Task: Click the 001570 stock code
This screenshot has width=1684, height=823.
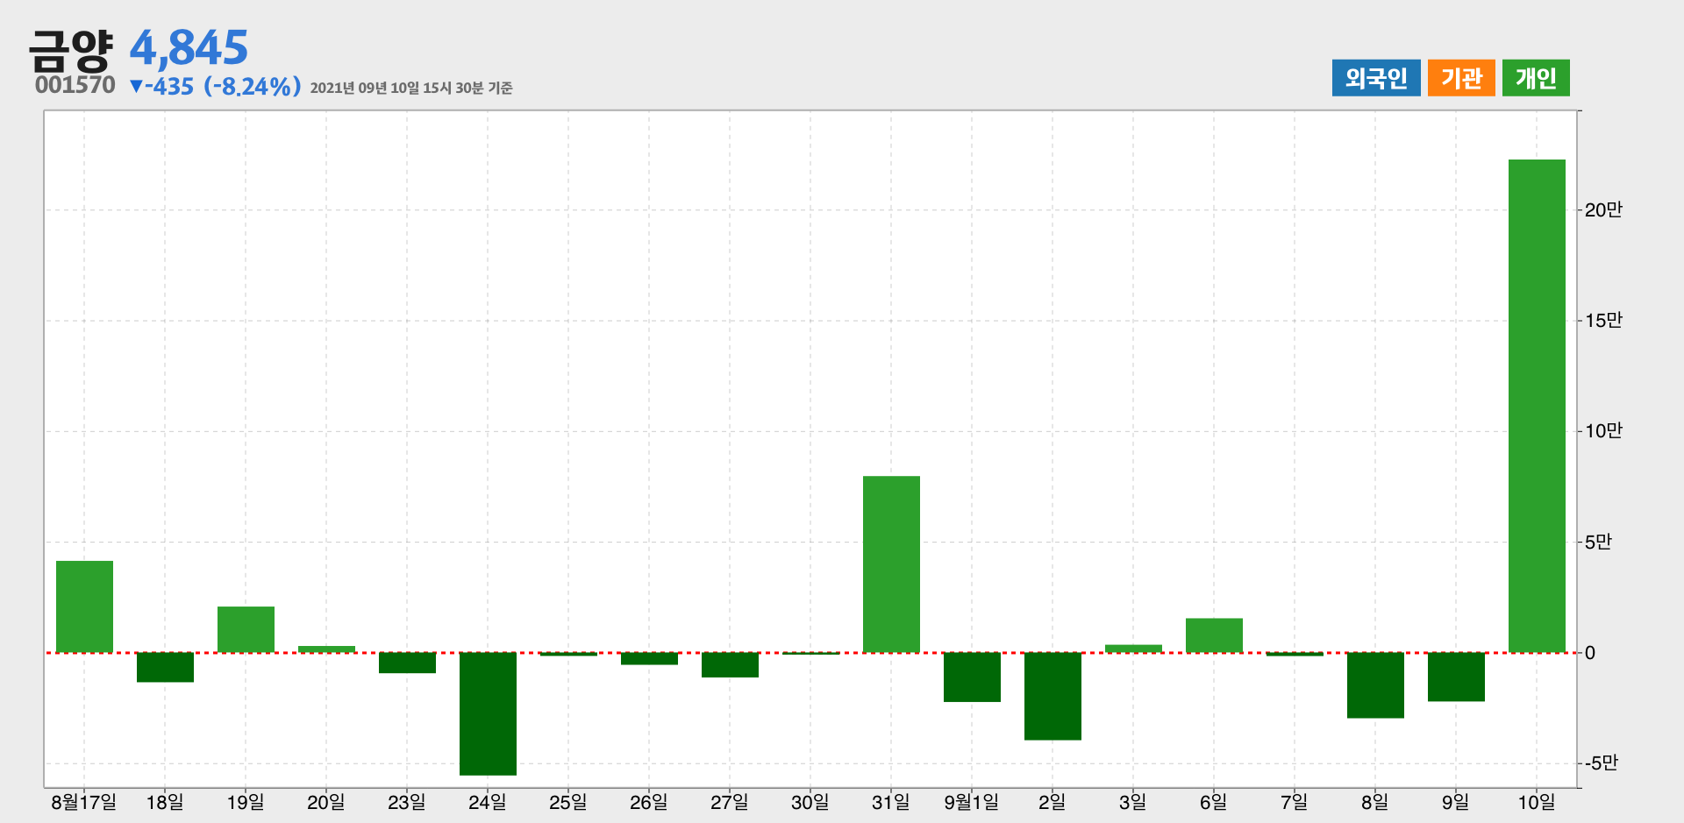Action: pyautogui.click(x=75, y=85)
